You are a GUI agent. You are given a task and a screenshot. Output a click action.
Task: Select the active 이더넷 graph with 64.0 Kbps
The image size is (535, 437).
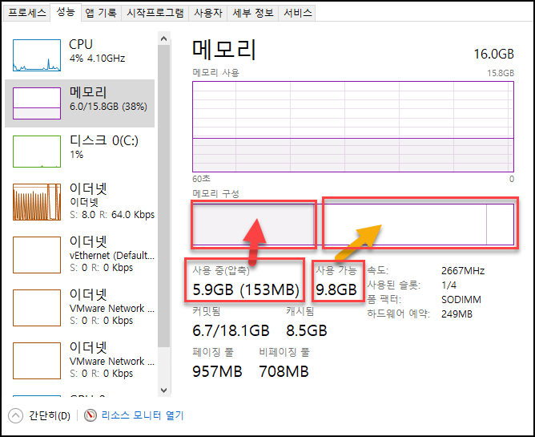[x=37, y=202]
